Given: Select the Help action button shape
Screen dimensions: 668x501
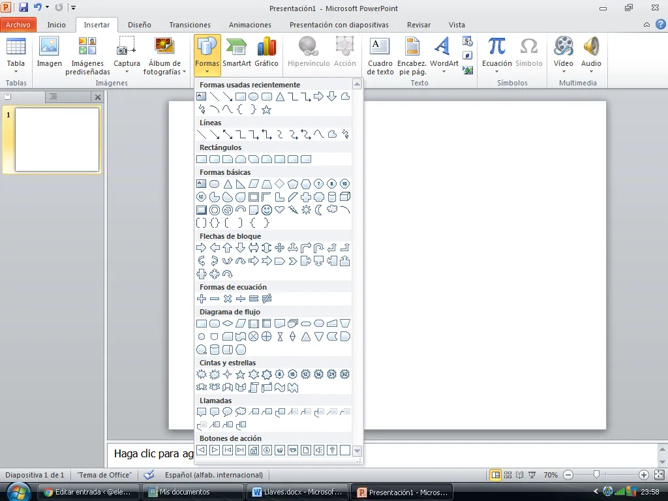Looking at the screenshot, I should coord(332,450).
